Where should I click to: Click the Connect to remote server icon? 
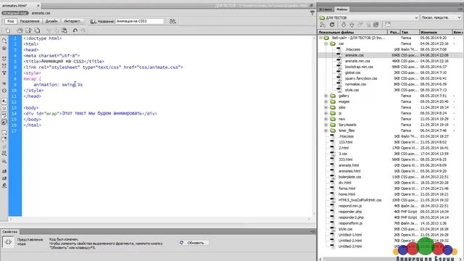pyautogui.click(x=323, y=25)
